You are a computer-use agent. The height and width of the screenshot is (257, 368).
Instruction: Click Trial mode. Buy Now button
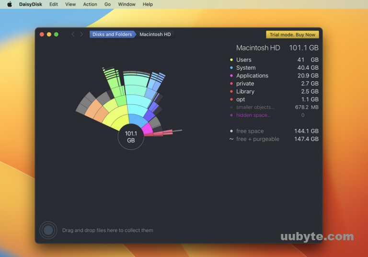click(292, 35)
